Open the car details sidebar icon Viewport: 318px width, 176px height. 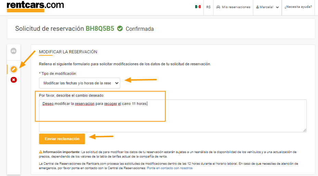pos(14,51)
